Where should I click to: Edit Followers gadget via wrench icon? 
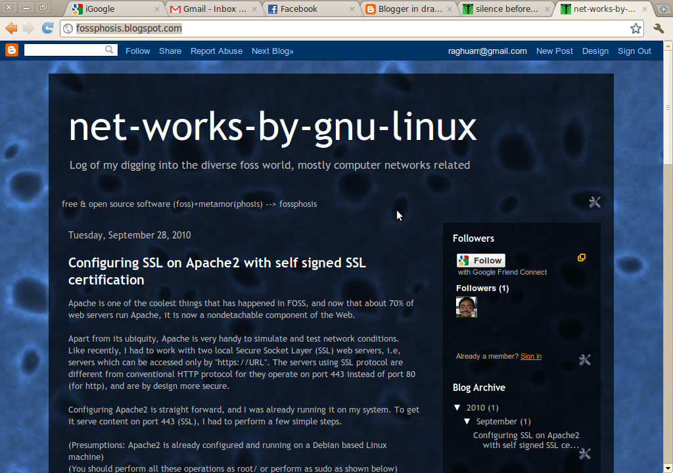585,360
